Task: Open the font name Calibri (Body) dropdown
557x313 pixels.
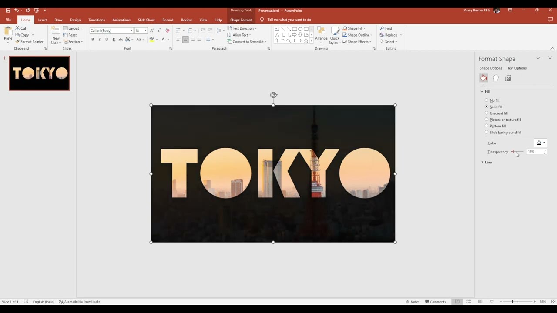Action: click(131, 30)
